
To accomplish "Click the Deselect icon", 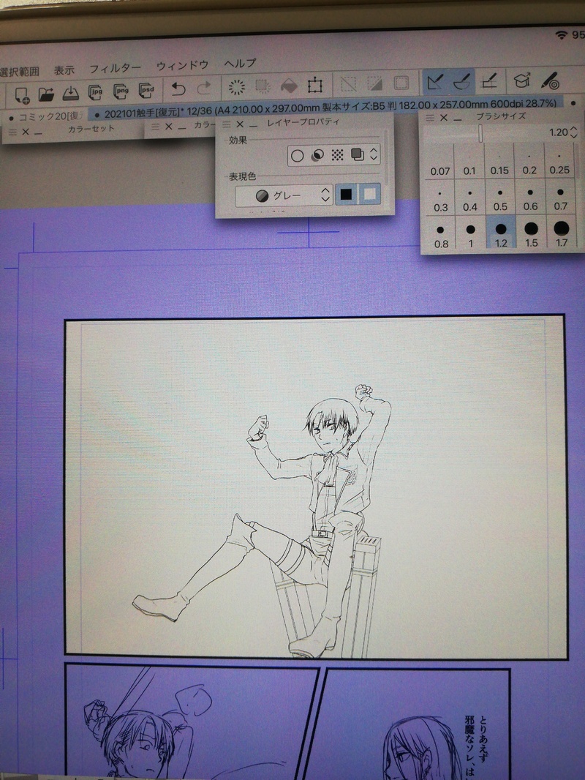I will (x=348, y=83).
